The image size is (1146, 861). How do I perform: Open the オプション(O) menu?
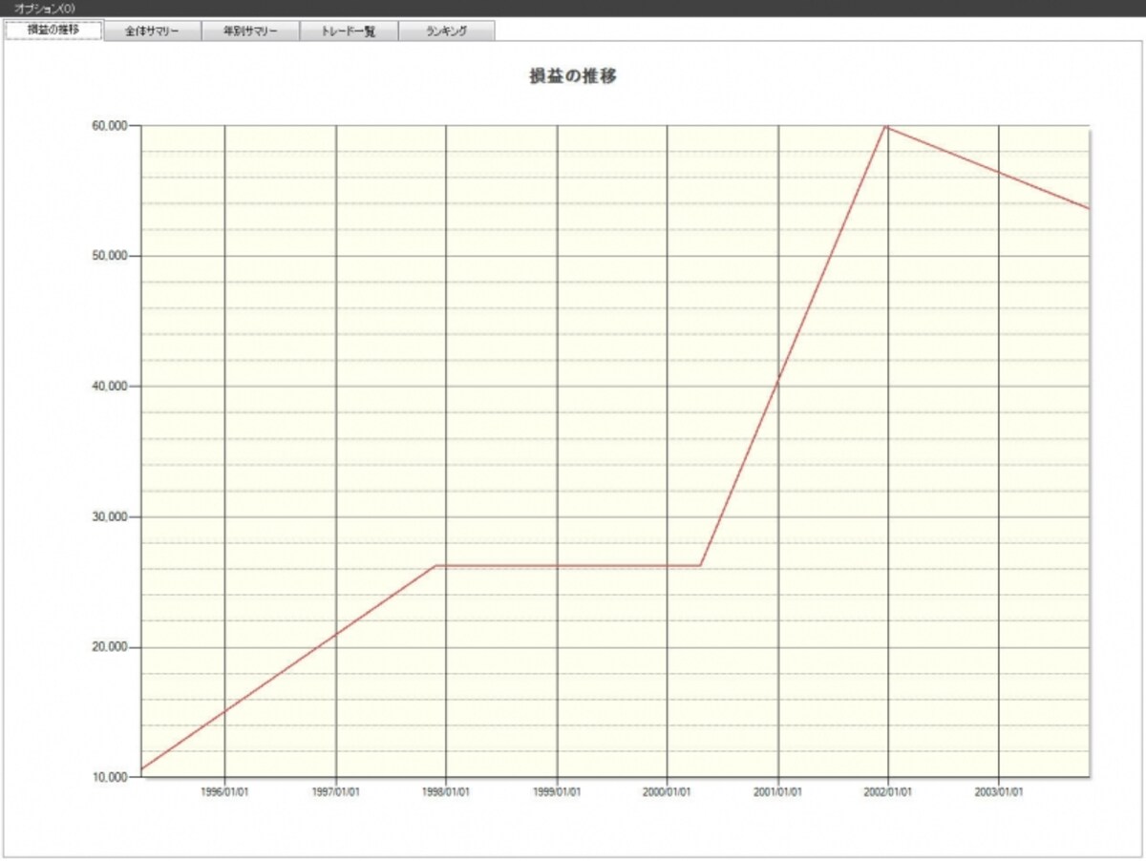(x=45, y=8)
